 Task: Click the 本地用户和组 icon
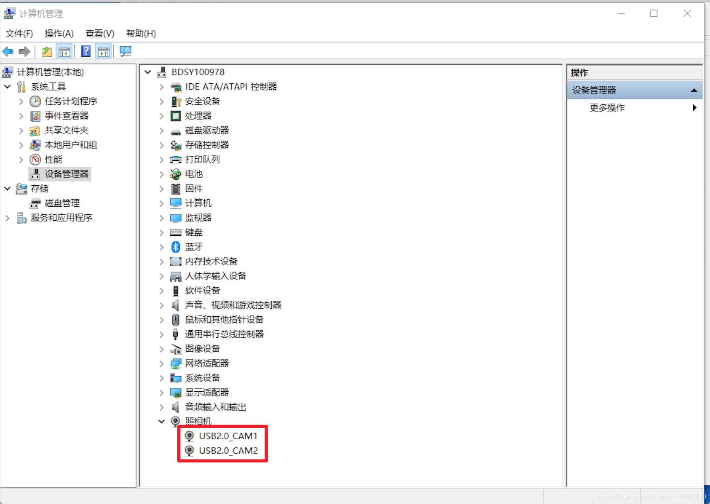[x=35, y=145]
